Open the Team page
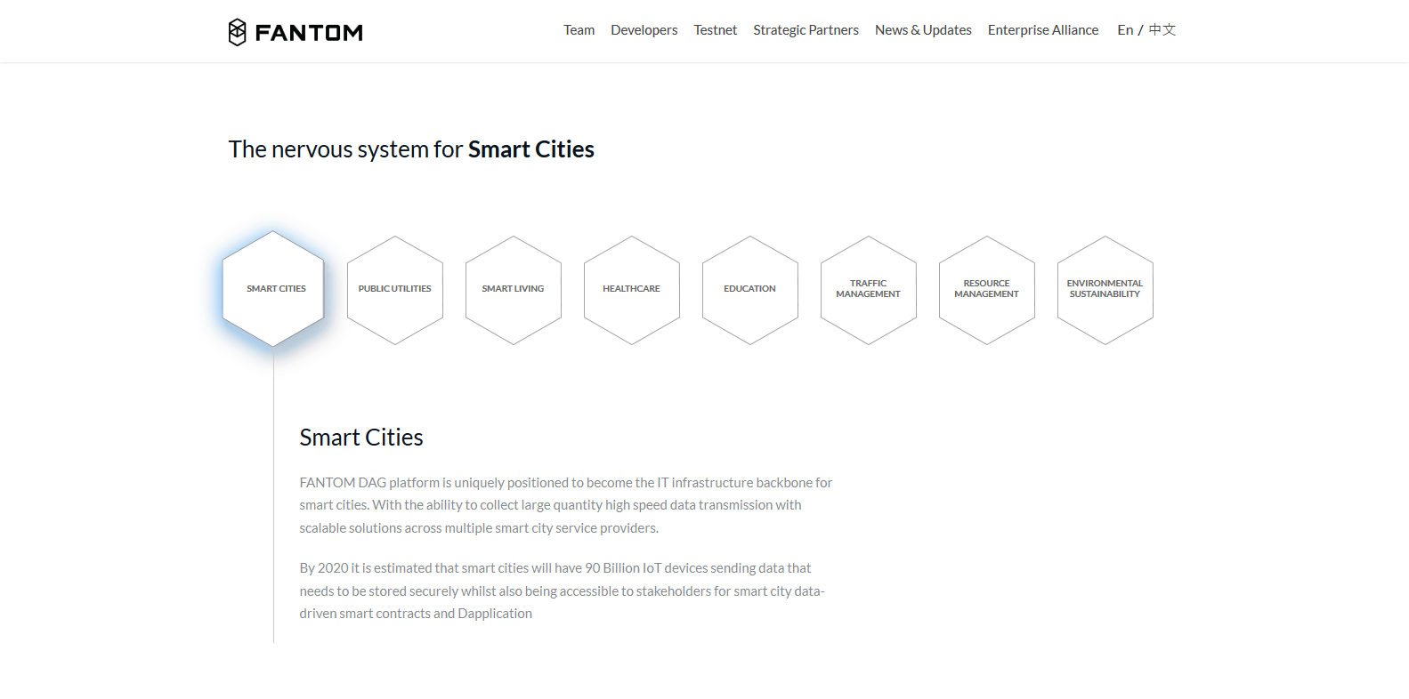1409x699 pixels. [x=579, y=30]
